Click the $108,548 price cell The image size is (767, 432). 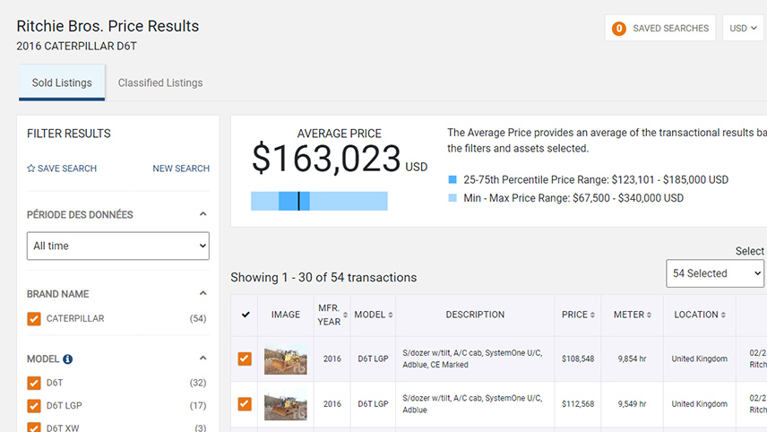[x=578, y=359]
